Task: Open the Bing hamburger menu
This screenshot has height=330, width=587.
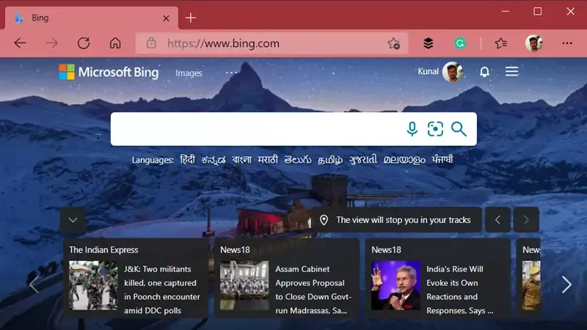Action: [511, 71]
